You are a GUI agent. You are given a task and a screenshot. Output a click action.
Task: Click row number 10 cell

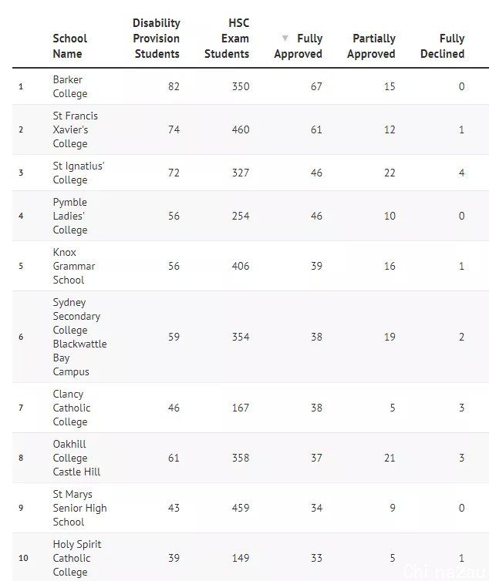[23, 558]
